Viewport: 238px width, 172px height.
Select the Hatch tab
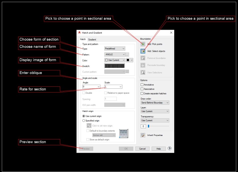click(x=83, y=39)
